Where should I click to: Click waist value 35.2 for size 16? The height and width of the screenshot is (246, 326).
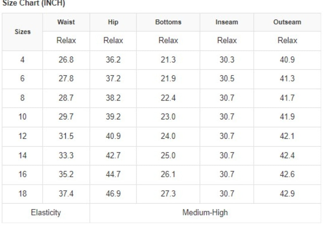[x=66, y=174]
